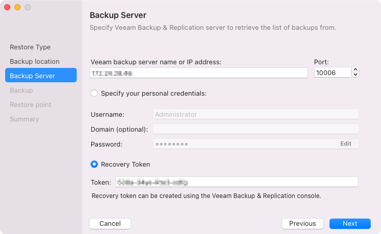Go back with the Previous button
Image resolution: width=381 pixels, height=234 pixels.
303,224
